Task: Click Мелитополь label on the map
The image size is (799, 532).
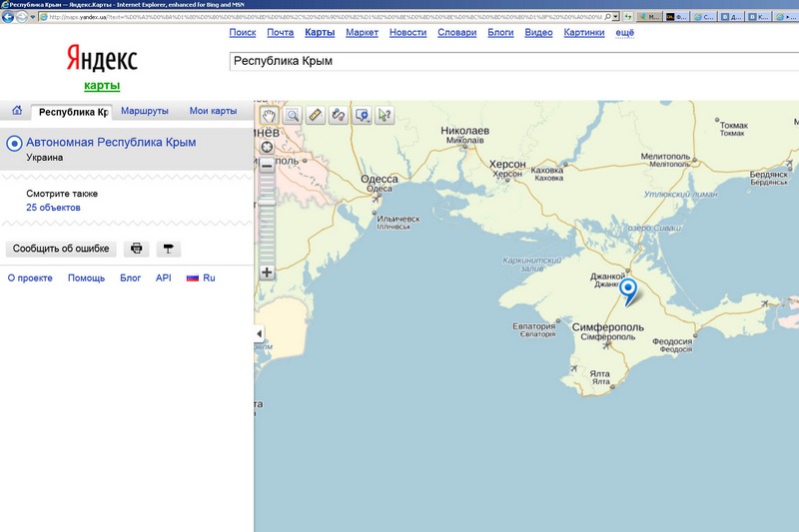Action: tap(665, 157)
